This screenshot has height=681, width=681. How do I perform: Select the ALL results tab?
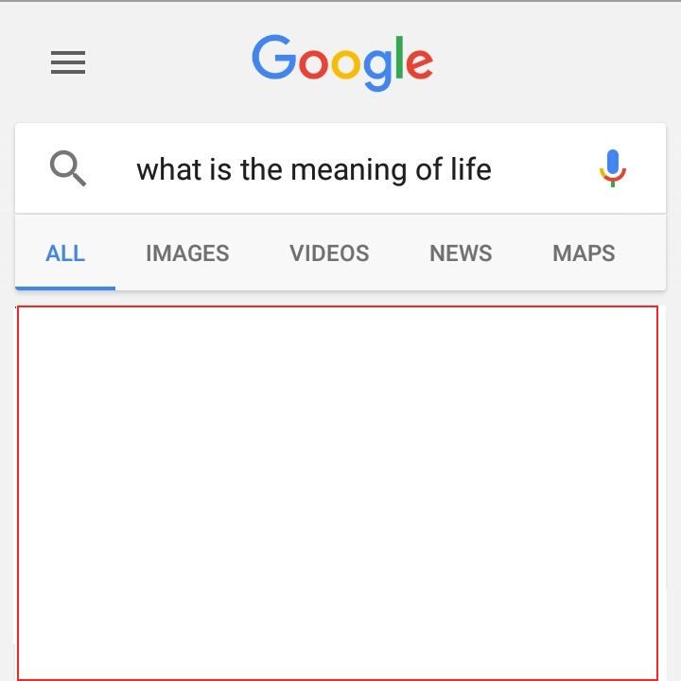(65, 253)
